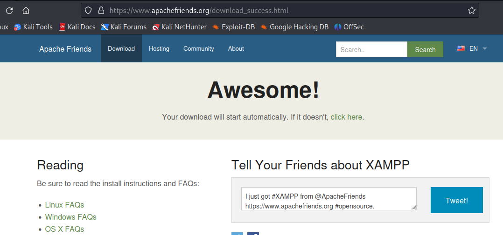Go to the Apache Friends home logo
Screen dimensions: 503x235
65,49
